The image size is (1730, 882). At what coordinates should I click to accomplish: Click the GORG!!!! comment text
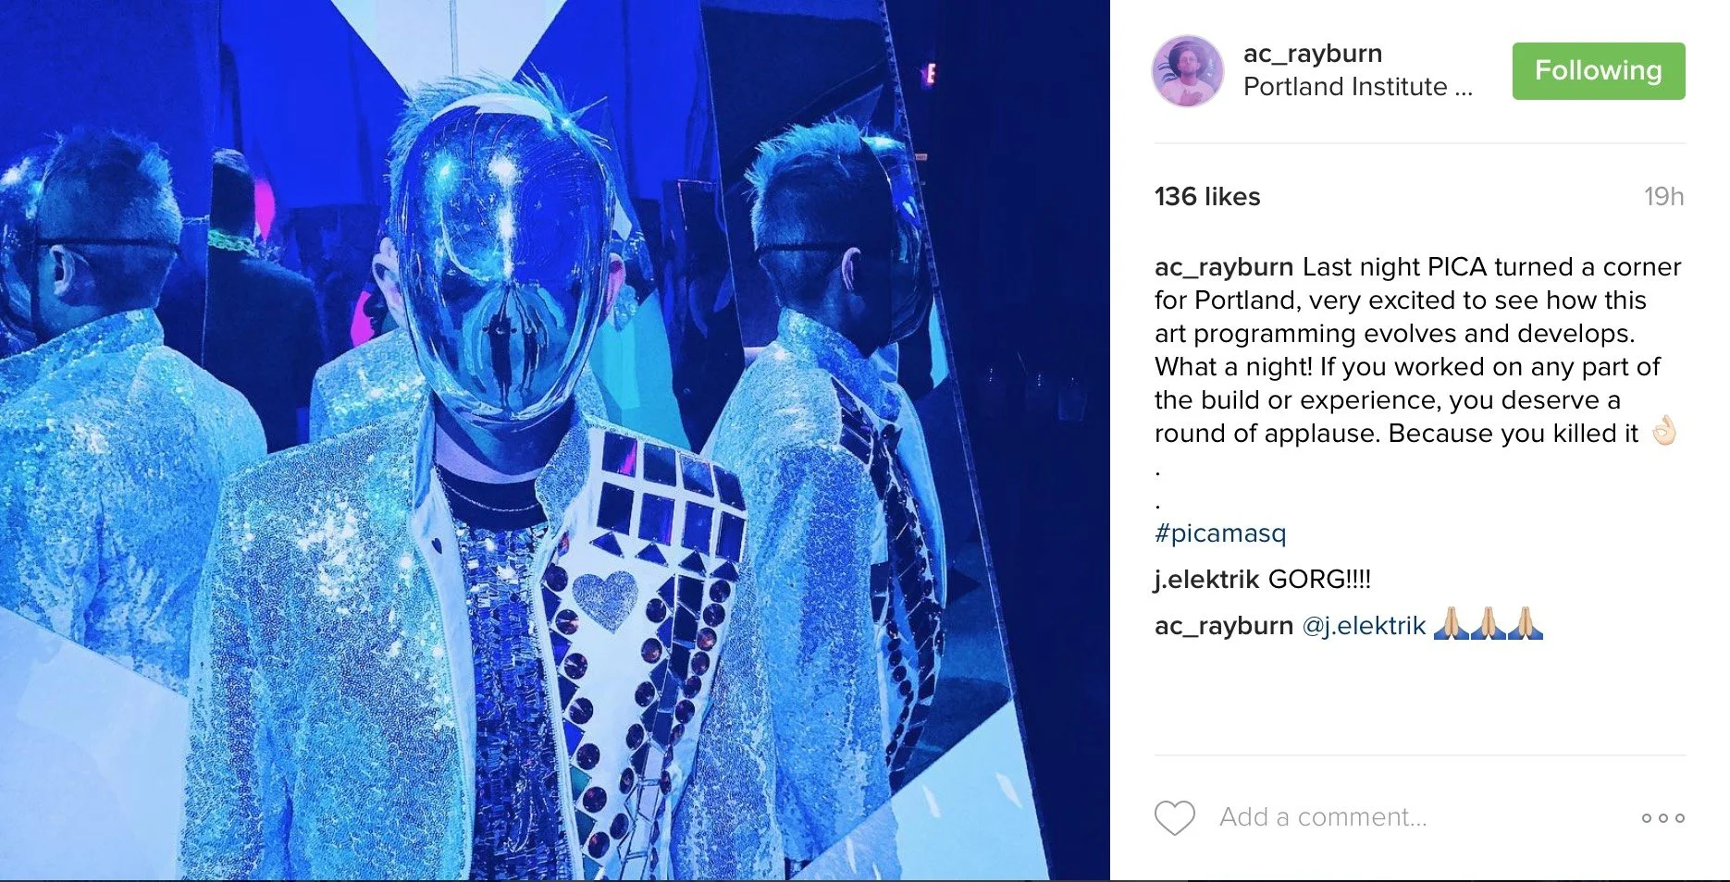coord(1319,580)
